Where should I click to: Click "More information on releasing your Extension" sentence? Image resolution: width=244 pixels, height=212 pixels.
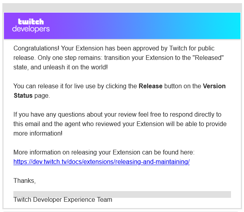104,152
